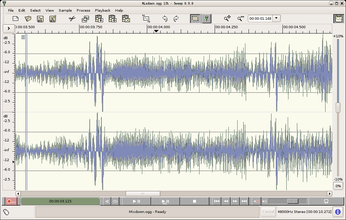Click the Redo arrow icon
The image size is (346, 220).
coord(176,19)
